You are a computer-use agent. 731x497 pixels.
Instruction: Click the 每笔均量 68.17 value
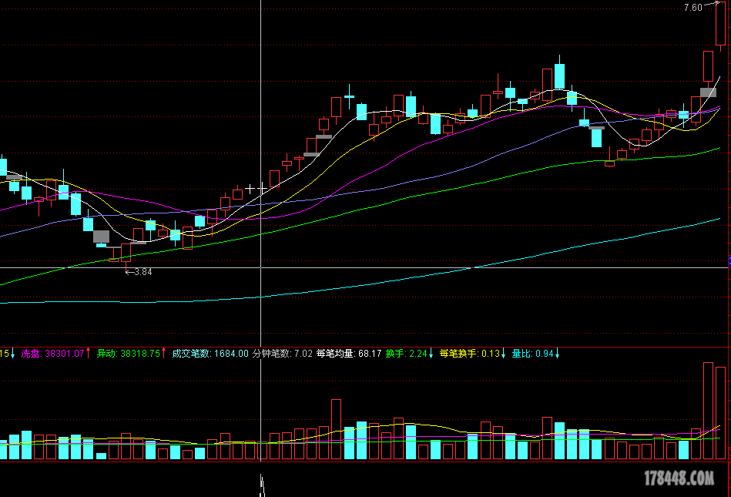(349, 354)
